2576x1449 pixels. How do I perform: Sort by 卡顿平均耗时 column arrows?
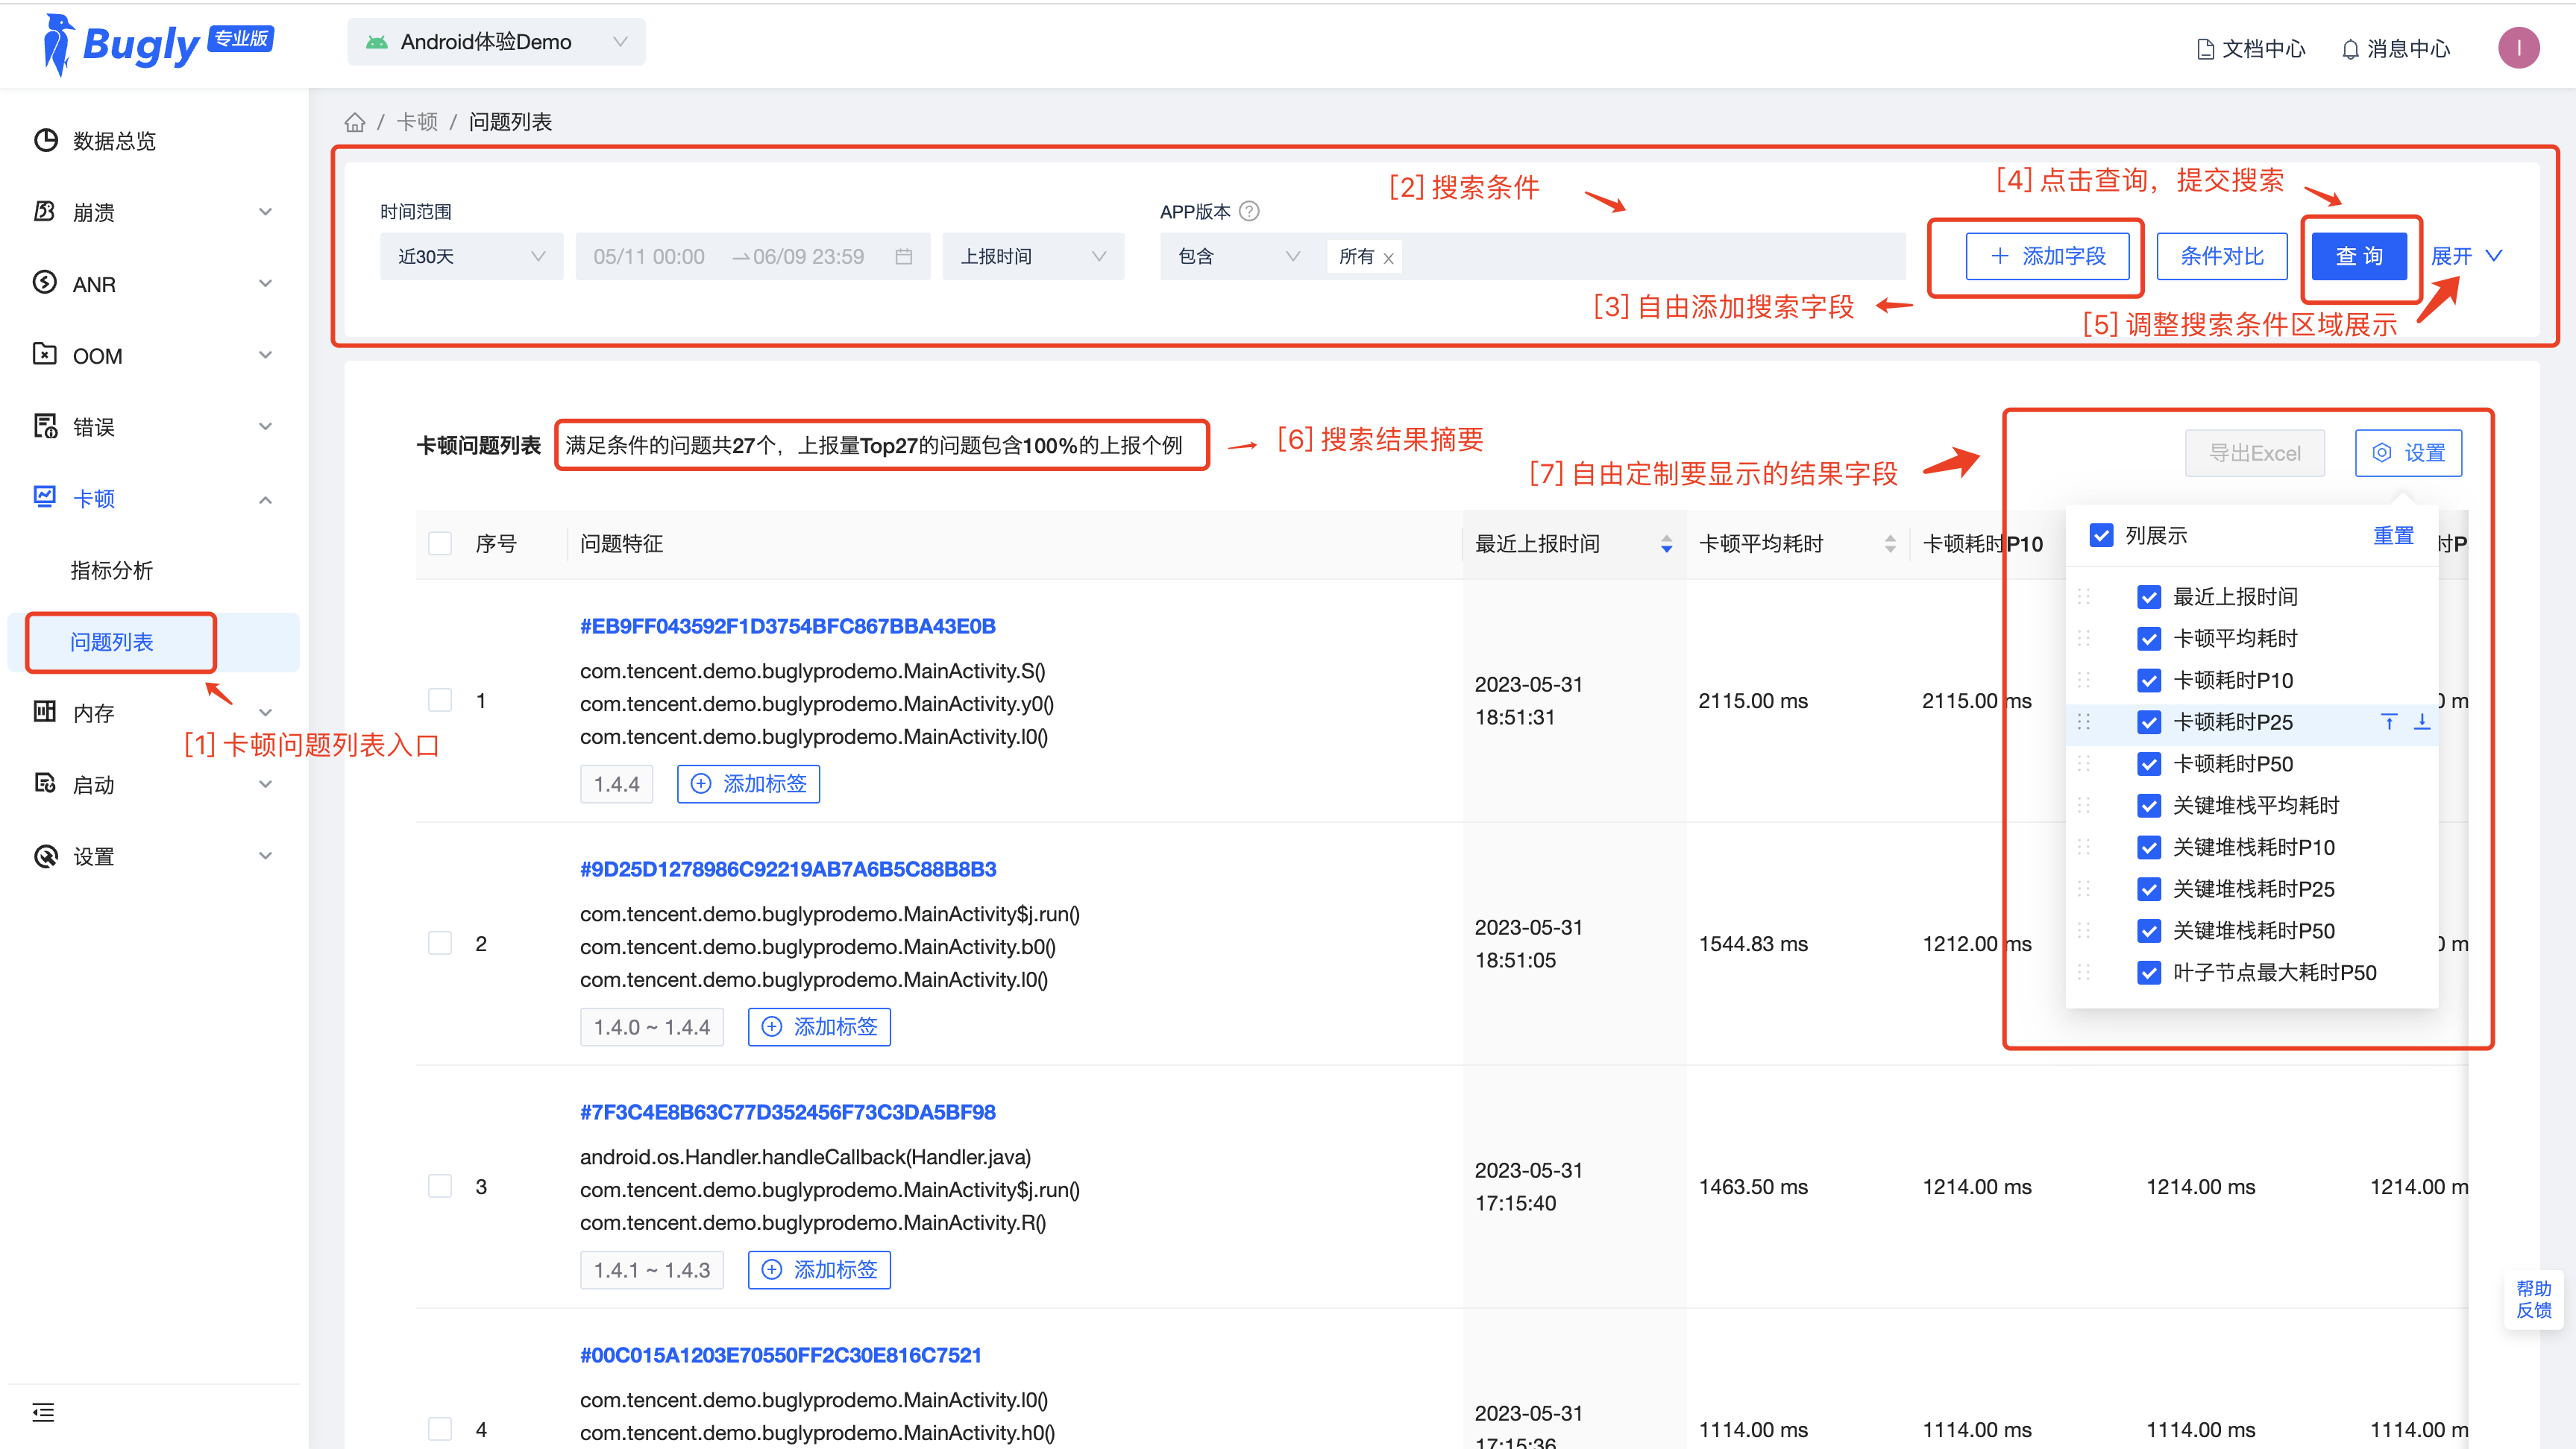point(1890,543)
